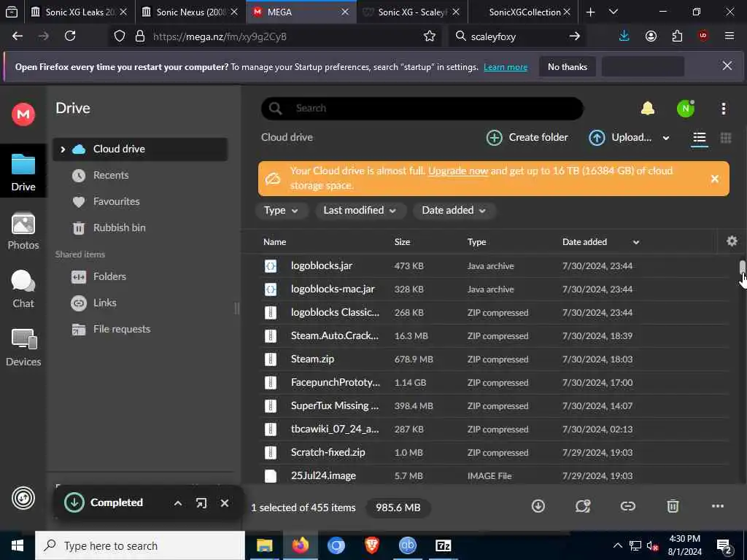
Task: Reload the current page
Action: (70, 36)
